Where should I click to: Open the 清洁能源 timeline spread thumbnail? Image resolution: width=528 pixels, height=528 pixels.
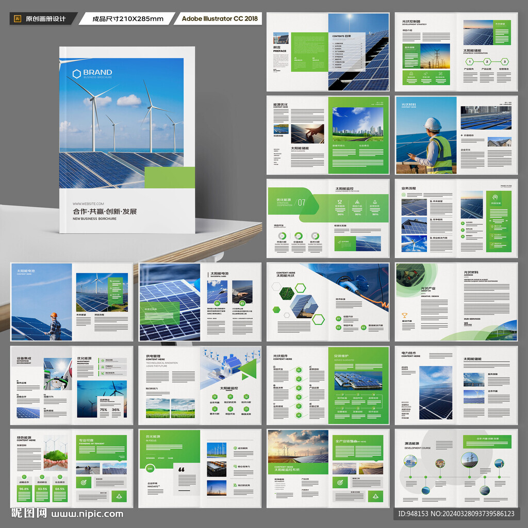(x=456, y=468)
